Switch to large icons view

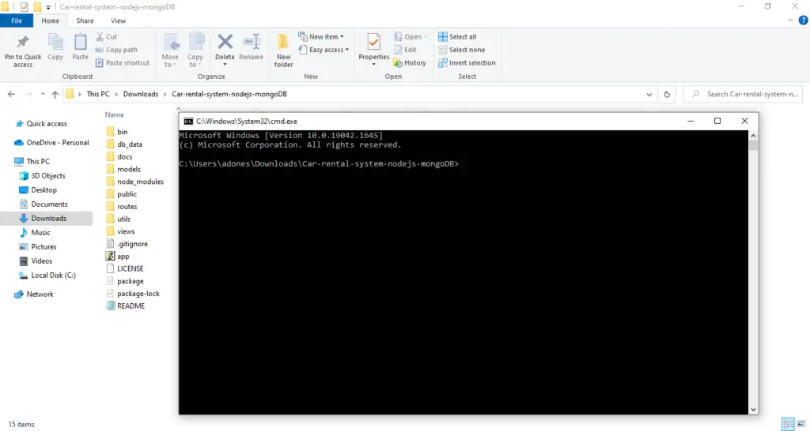801,424
